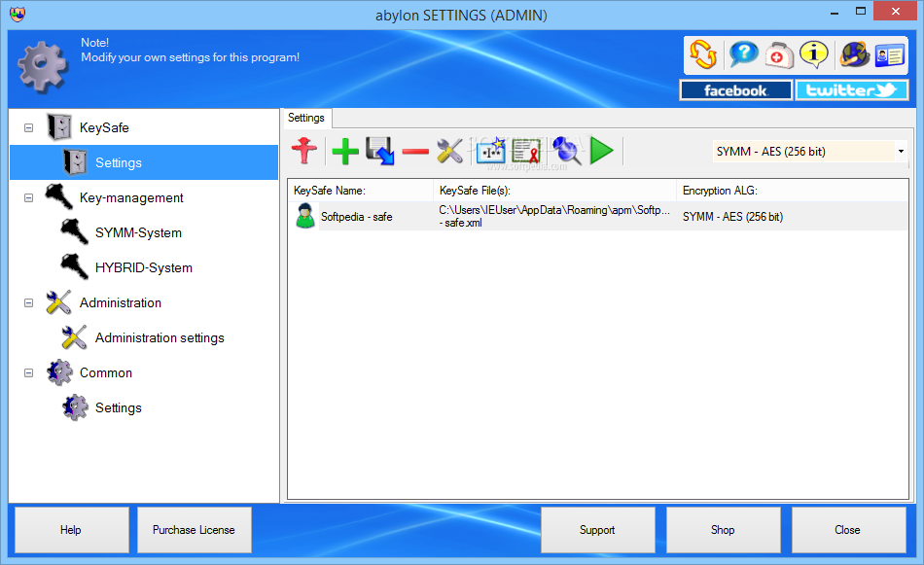Click the large gear icon in header
Image resolution: width=924 pixels, height=565 pixels.
pyautogui.click(x=43, y=66)
